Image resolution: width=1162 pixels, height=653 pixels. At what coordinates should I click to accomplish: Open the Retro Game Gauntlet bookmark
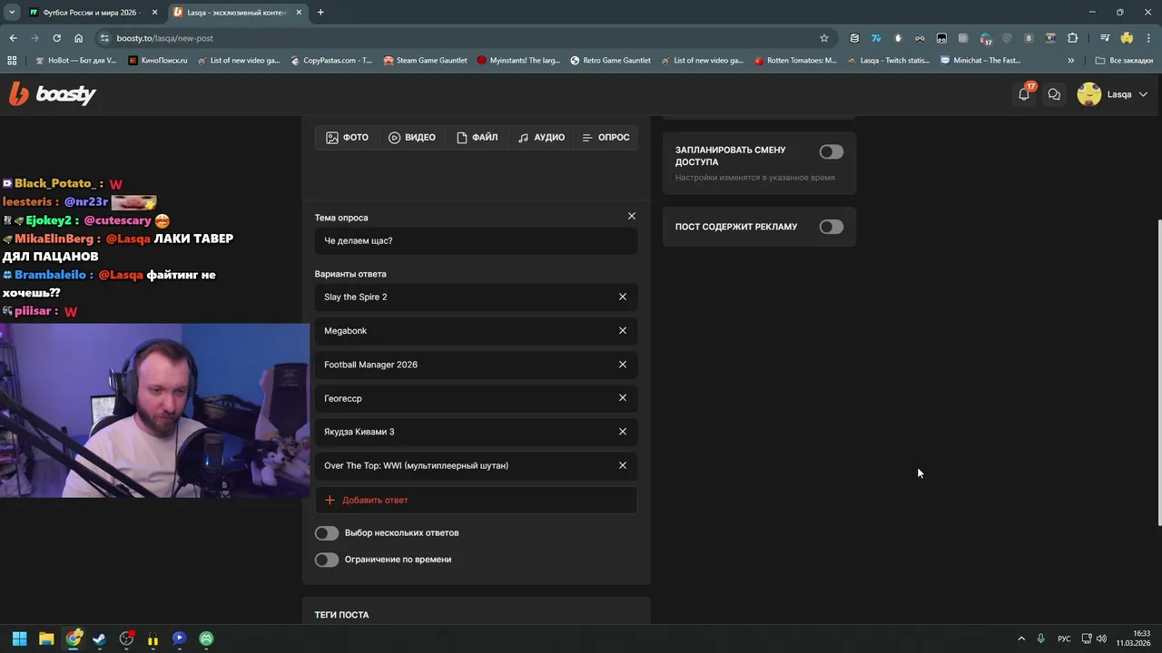[611, 61]
